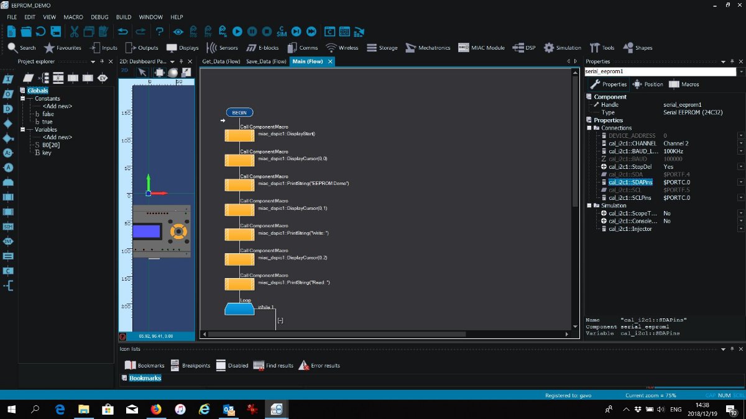Collapse the Connections property group
746x419 pixels.
[x=589, y=128]
